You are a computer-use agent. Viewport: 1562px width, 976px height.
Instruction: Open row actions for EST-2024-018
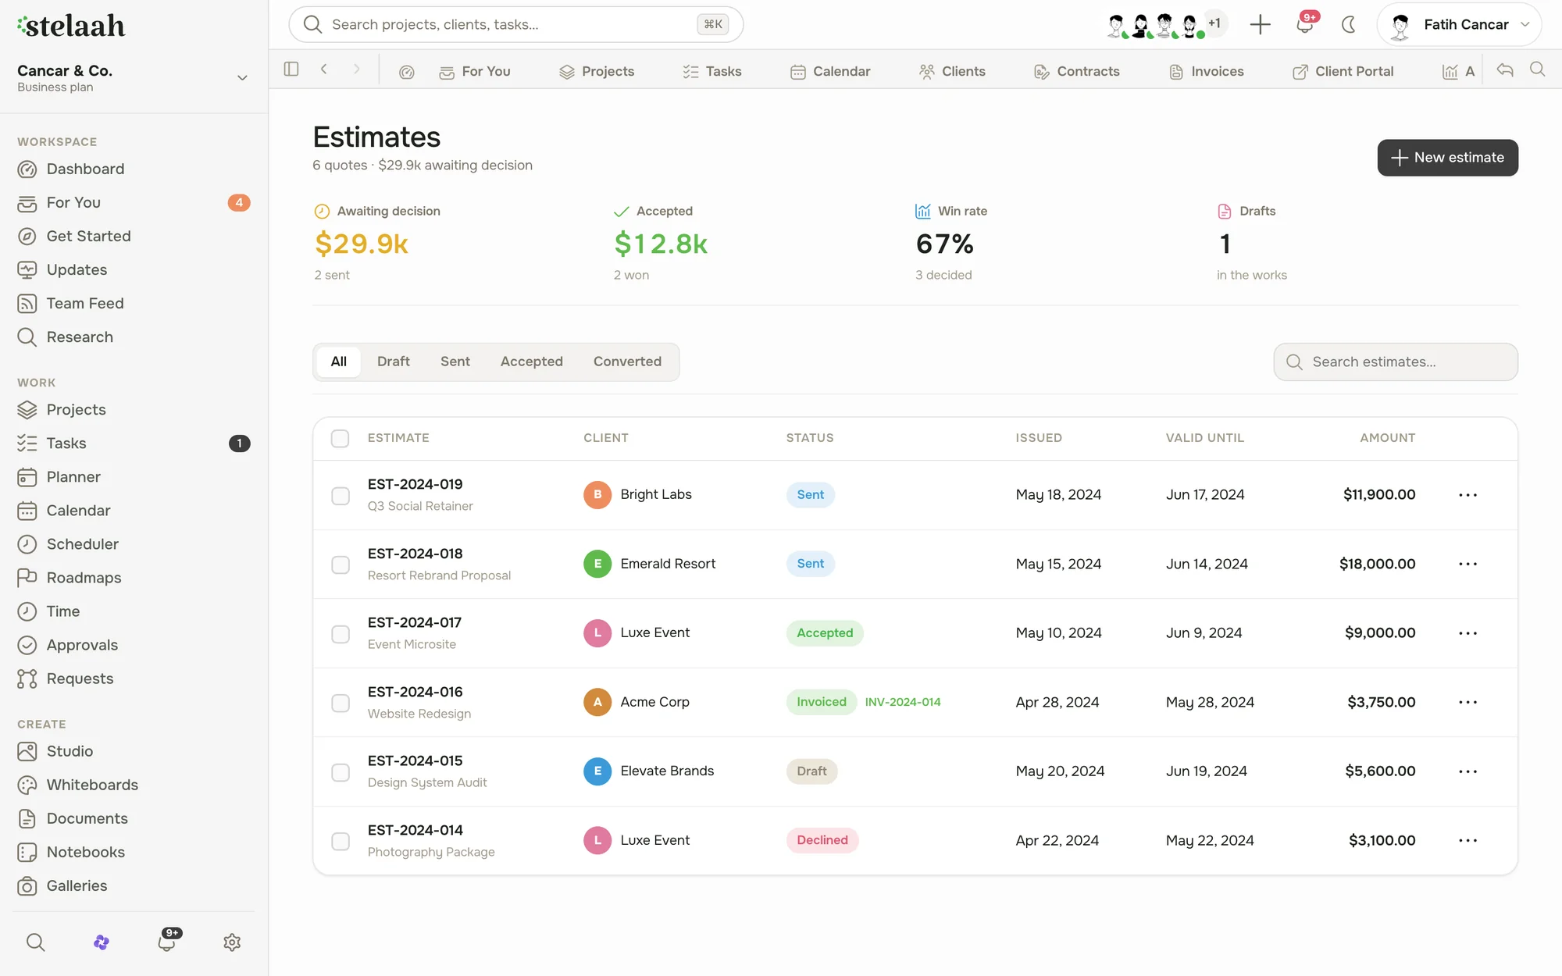(1467, 564)
